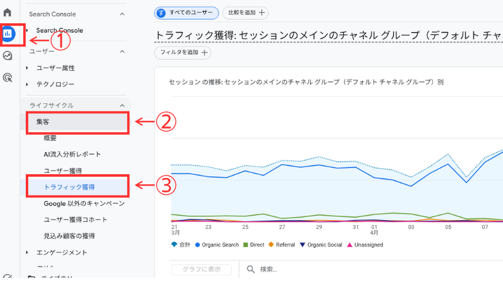Click the plus icon on 比較を追加
The height and width of the screenshot is (283, 503).
point(262,13)
